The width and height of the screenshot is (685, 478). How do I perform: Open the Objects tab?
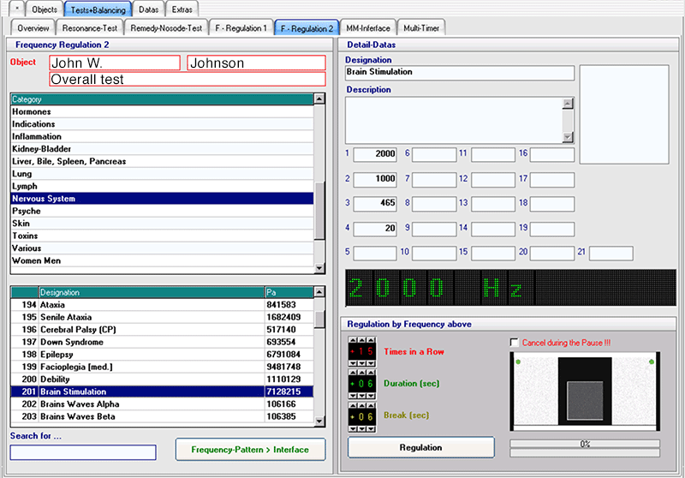[x=45, y=9]
